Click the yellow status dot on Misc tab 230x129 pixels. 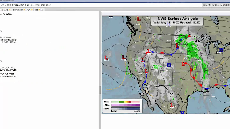[x=39, y=10]
